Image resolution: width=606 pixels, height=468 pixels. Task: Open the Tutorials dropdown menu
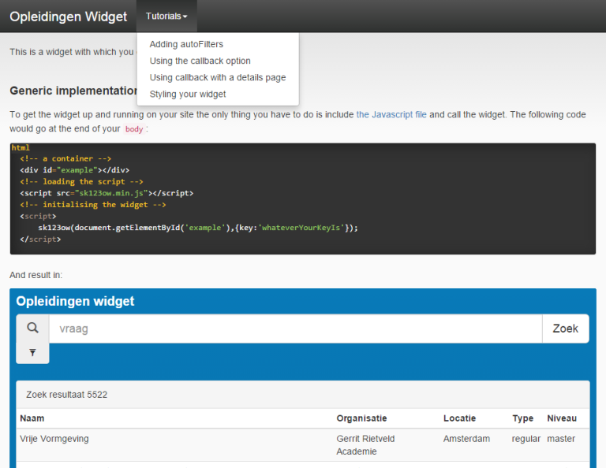[x=166, y=17]
